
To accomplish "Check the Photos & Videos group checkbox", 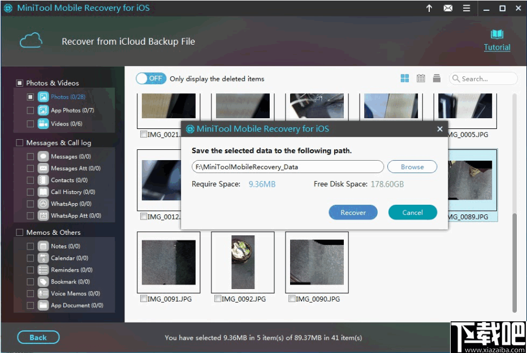I will point(19,83).
